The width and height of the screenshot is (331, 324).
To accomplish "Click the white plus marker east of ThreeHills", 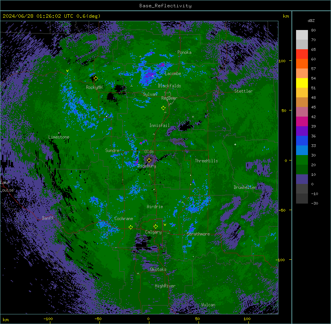I will [x=235, y=144].
